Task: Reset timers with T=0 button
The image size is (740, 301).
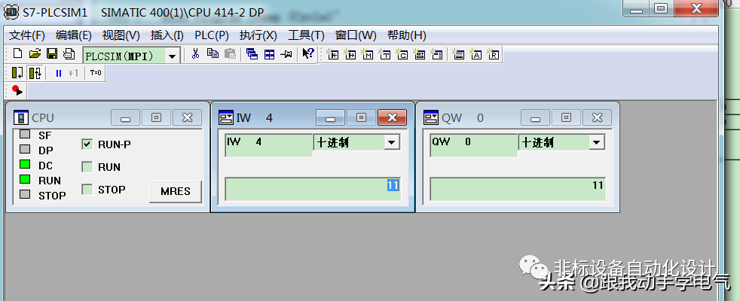Action: tap(96, 73)
